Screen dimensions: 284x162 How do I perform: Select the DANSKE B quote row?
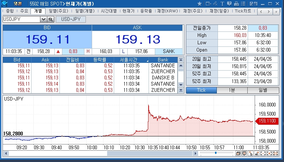90,78
